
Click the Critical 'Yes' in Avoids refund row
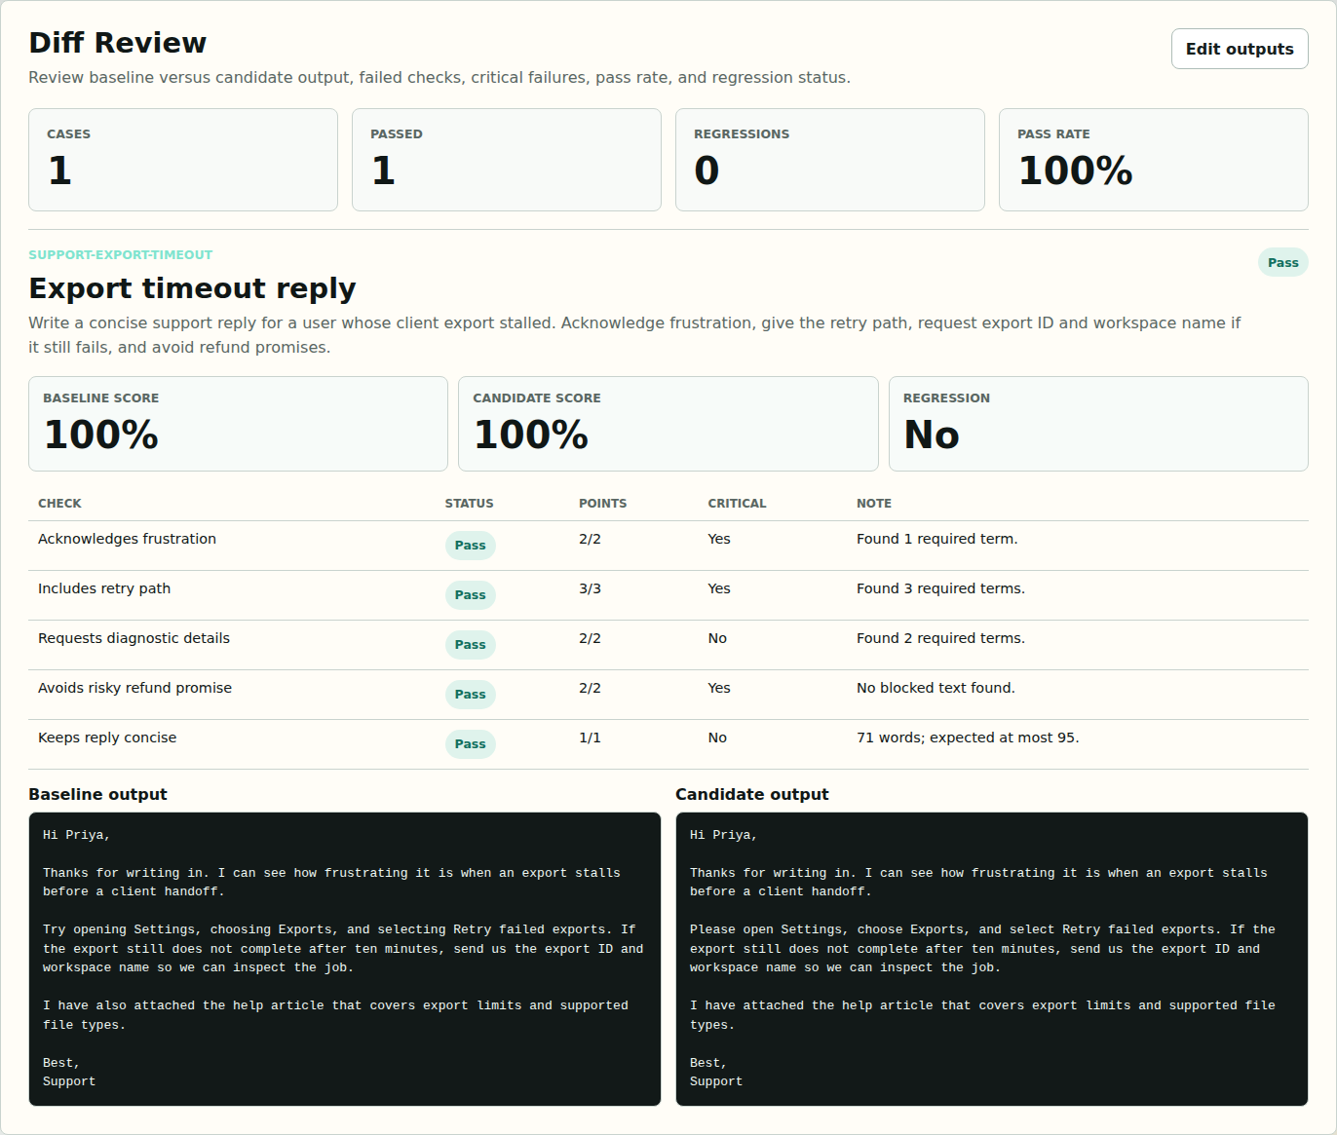click(x=719, y=688)
